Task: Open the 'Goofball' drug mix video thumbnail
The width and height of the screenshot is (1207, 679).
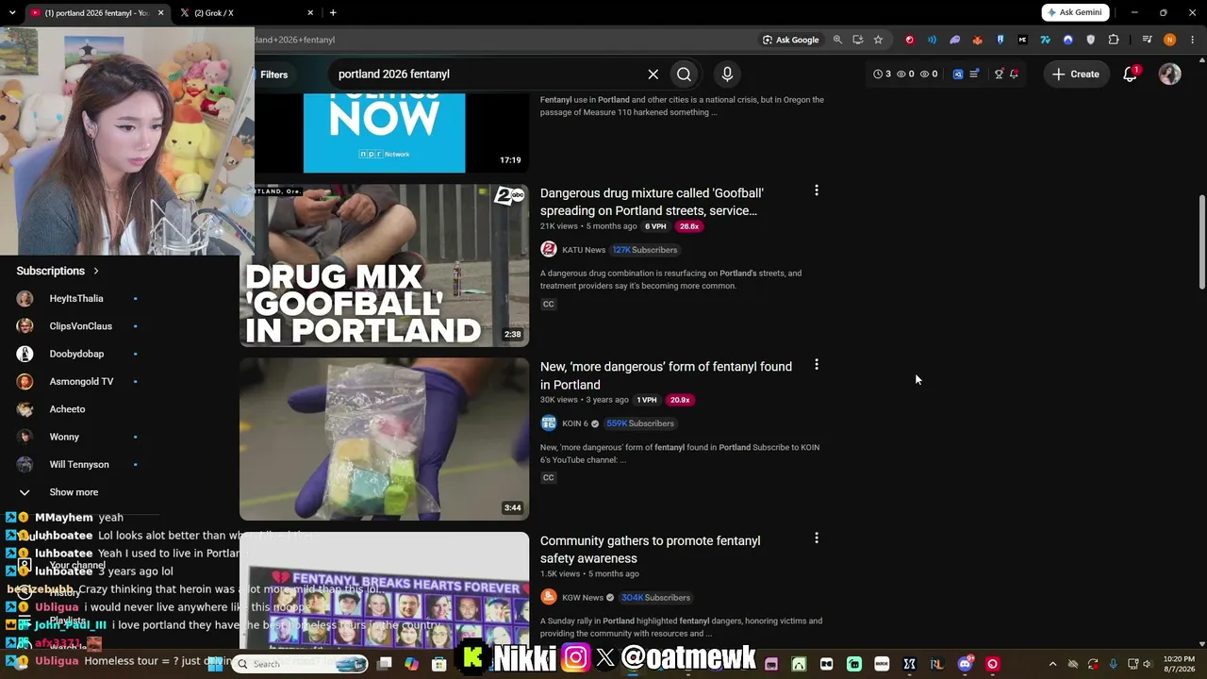Action: 384,265
